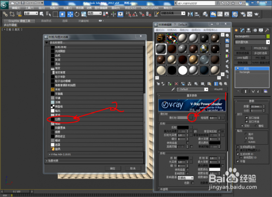Click the Pin Stack icon under modifier stack
The image size is (272, 197).
238,92
